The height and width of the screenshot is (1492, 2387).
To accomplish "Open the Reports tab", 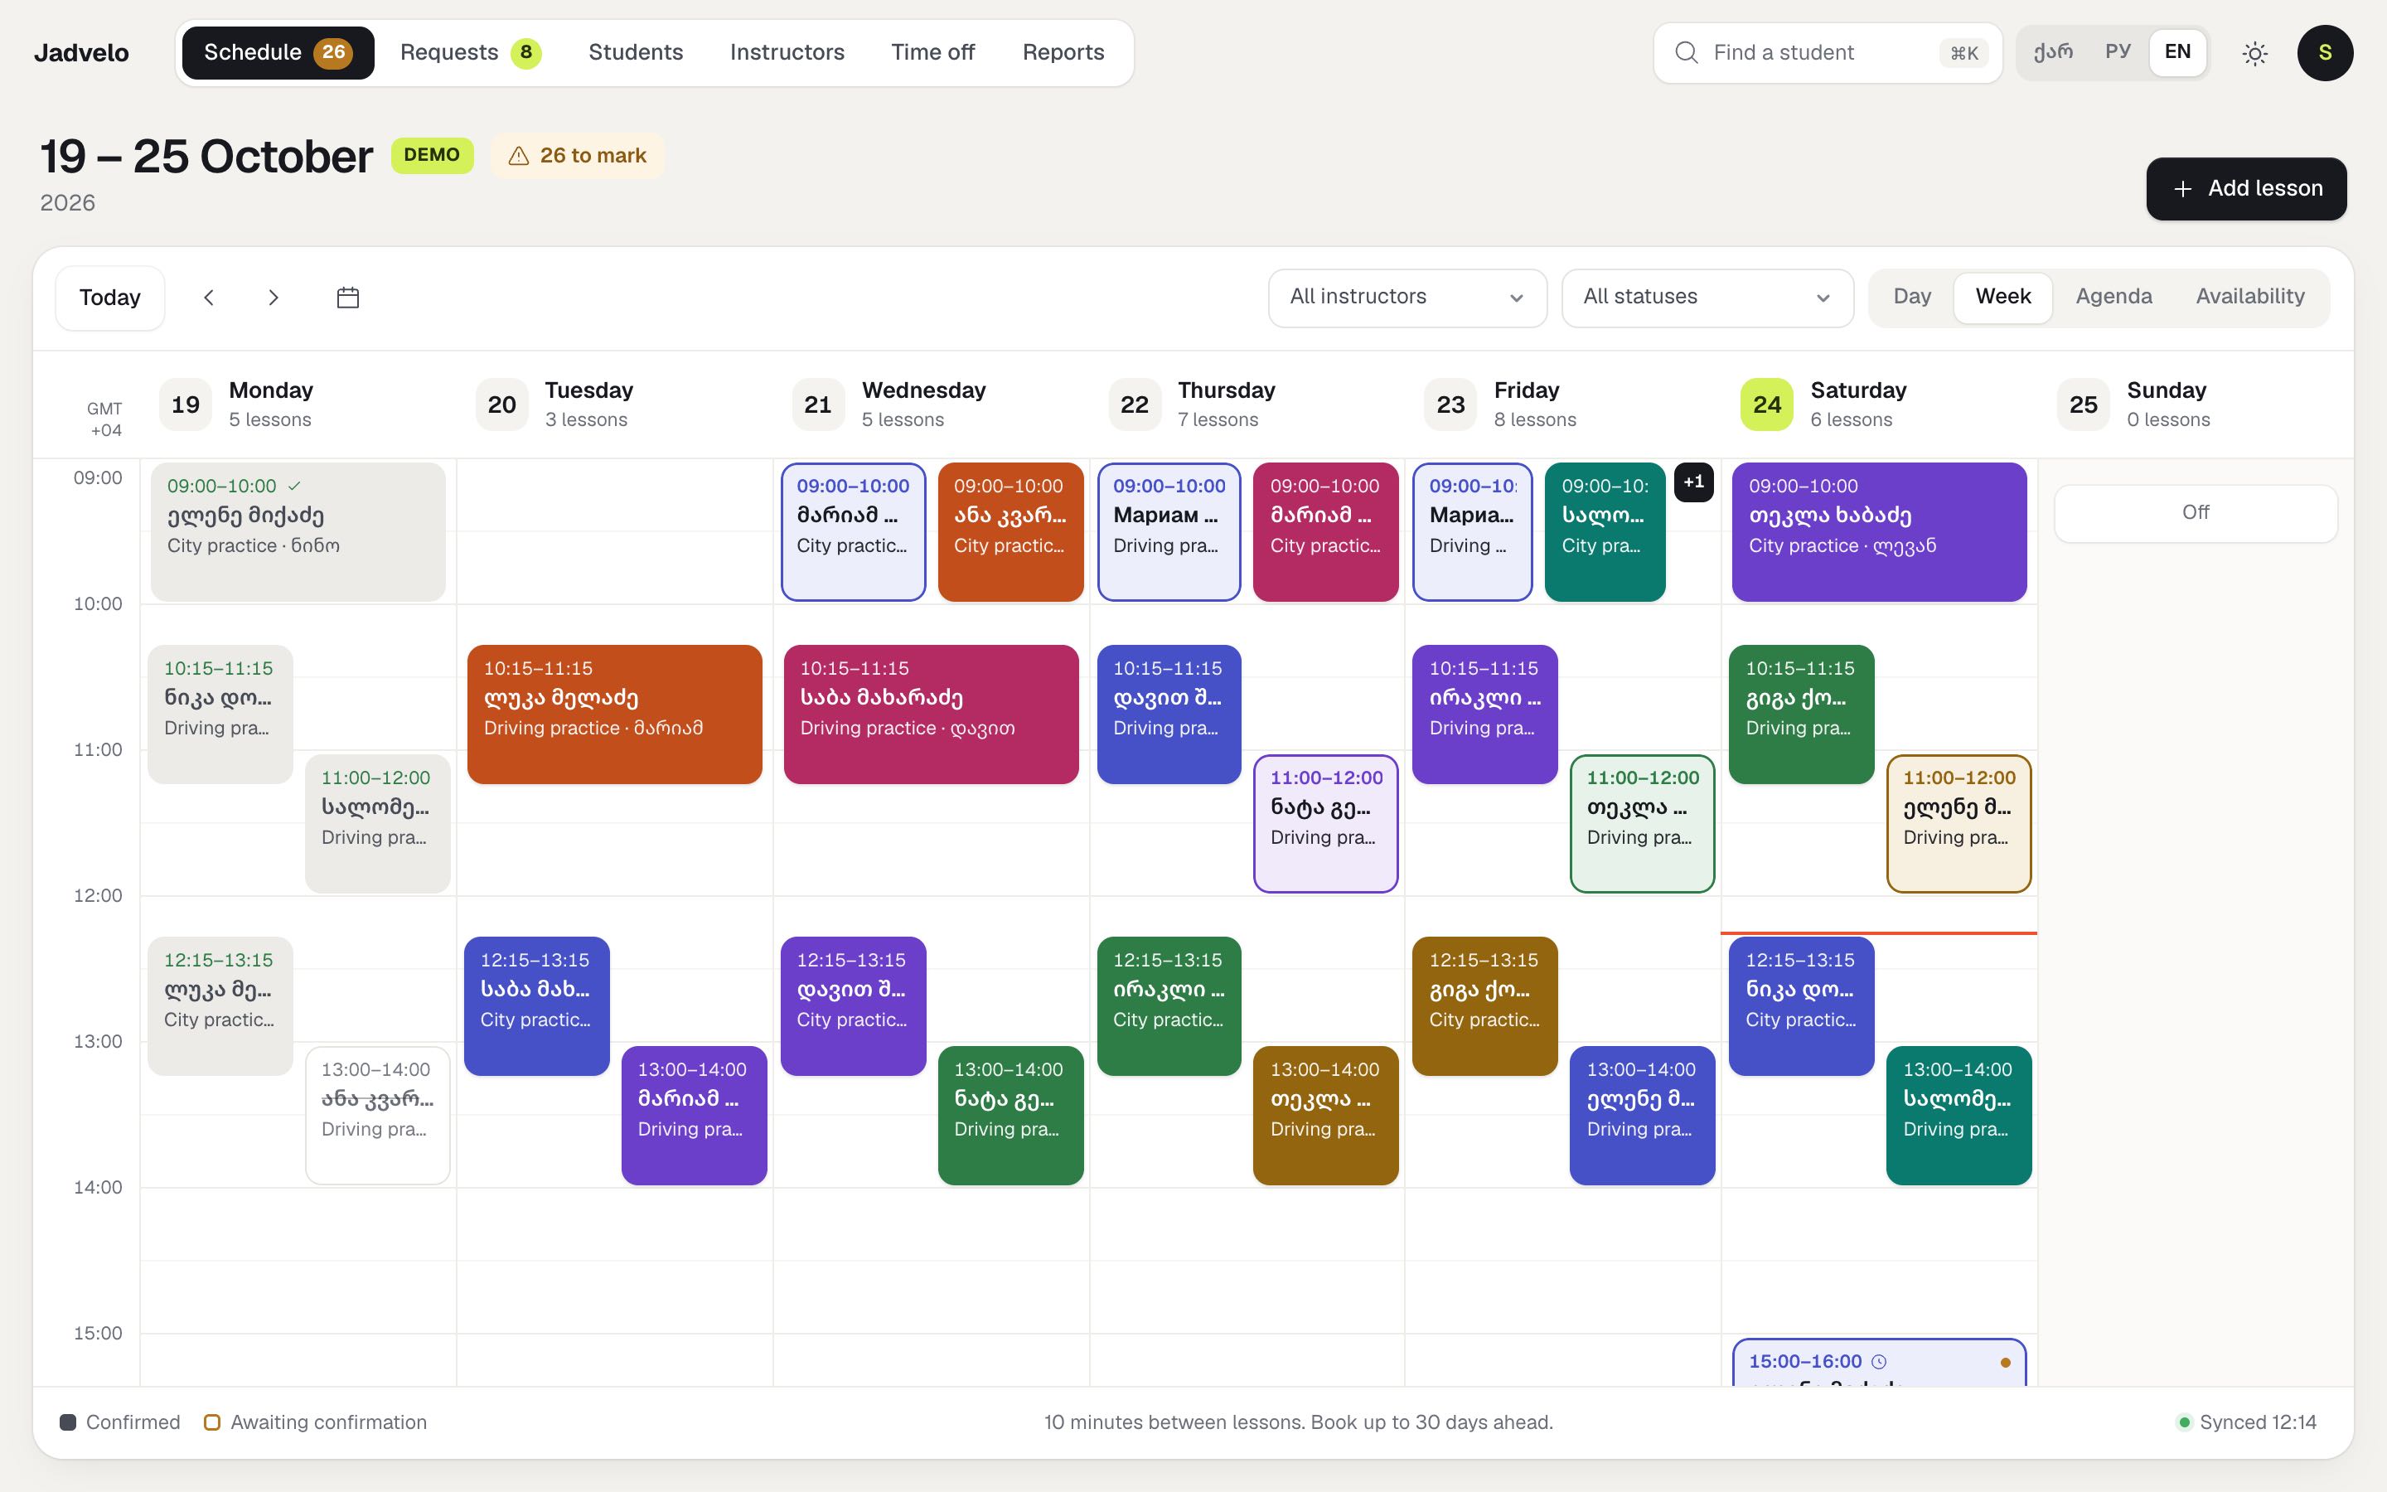I will pos(1063,53).
